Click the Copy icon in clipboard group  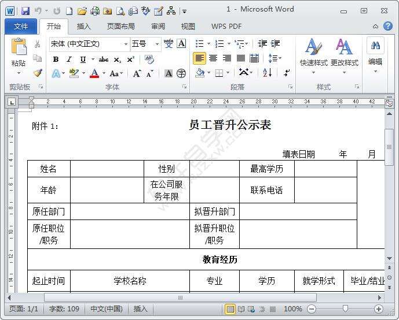point(38,58)
